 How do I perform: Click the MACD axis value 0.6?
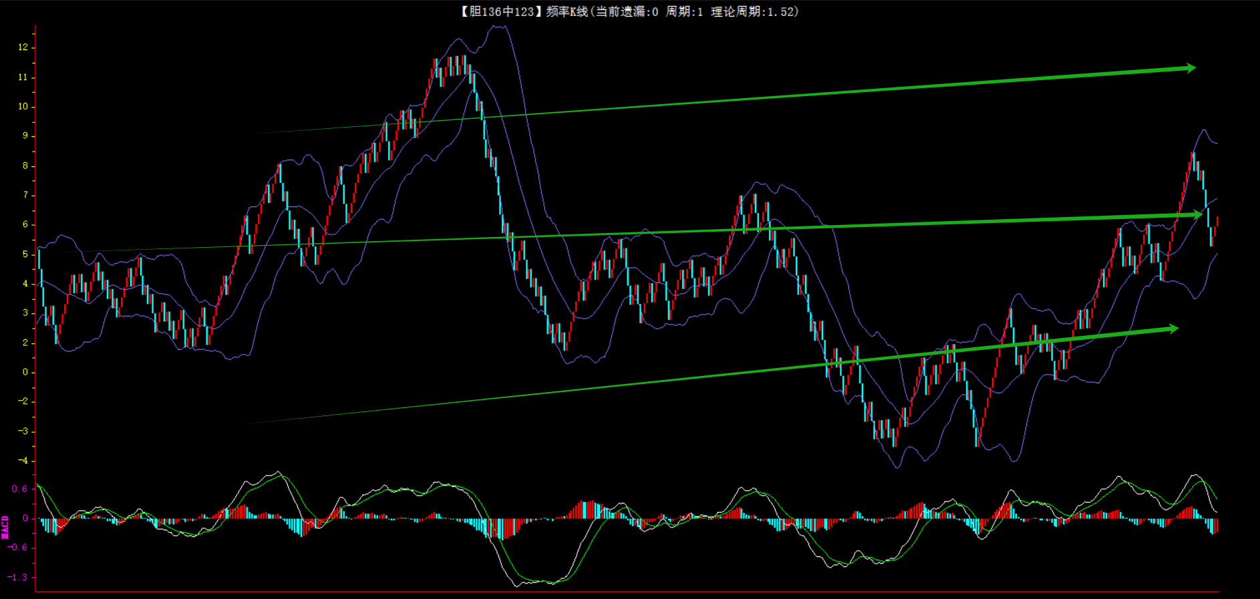19,489
